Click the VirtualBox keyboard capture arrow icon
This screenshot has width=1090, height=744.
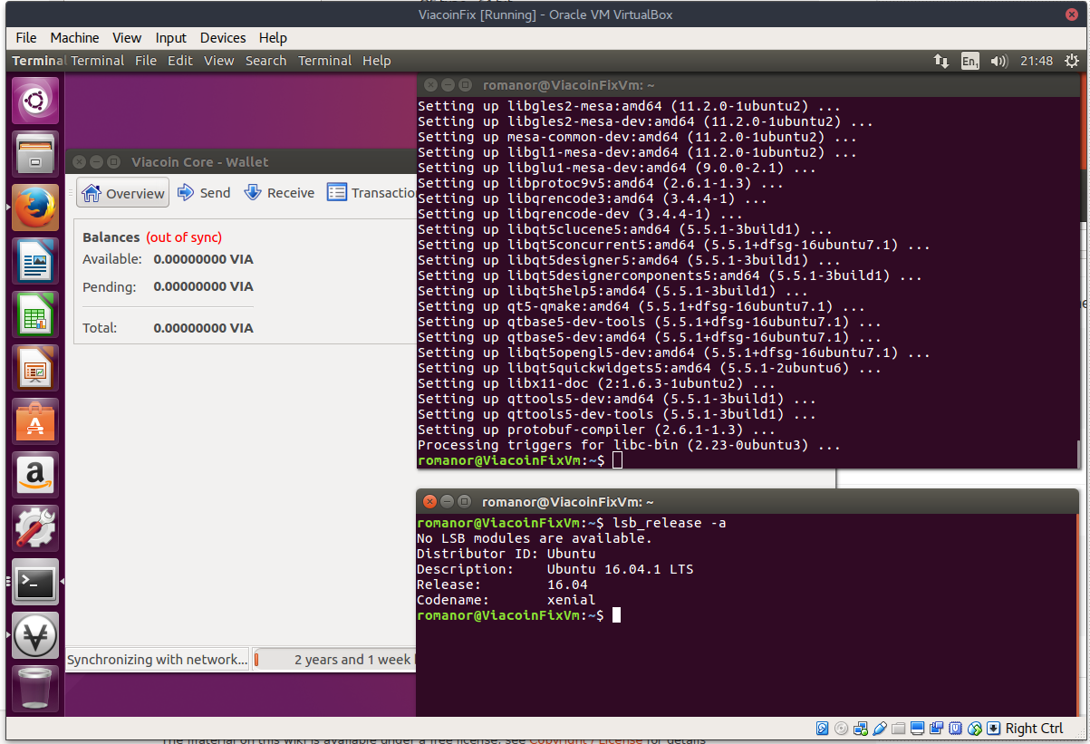pyautogui.click(x=994, y=729)
